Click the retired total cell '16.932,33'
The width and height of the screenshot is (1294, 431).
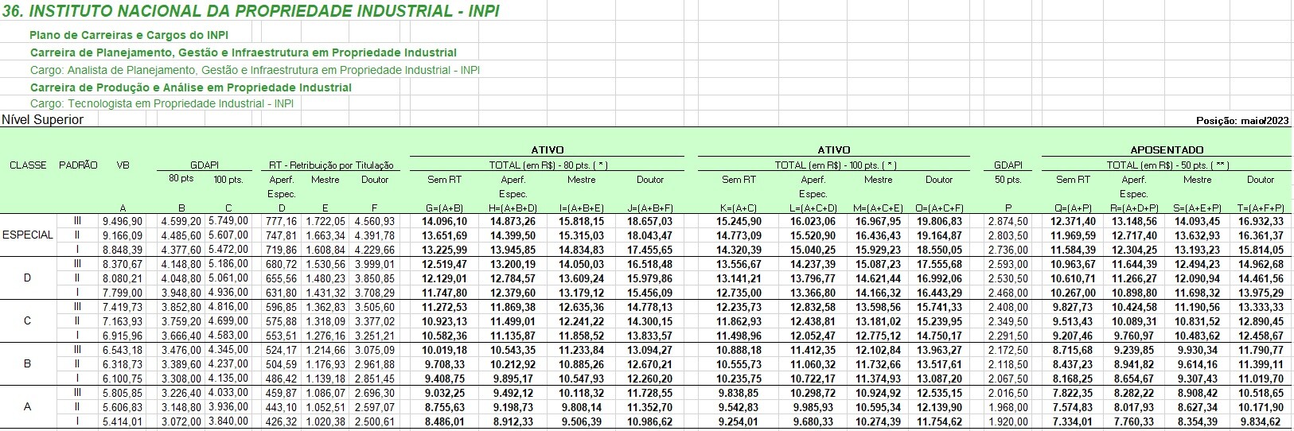[x=1261, y=221]
